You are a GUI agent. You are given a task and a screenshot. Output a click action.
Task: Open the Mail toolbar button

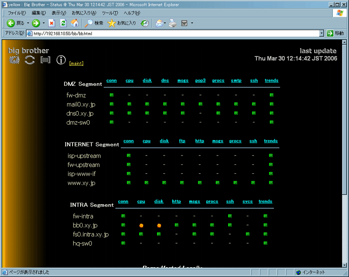pos(159,23)
